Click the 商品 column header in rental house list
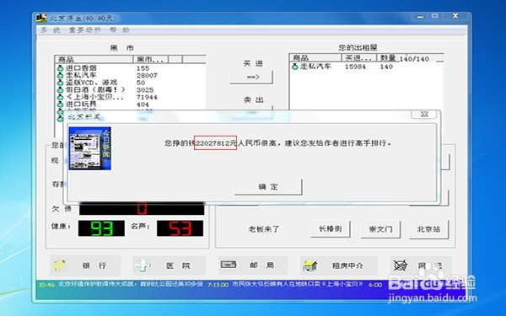506x316 pixels. [315, 57]
